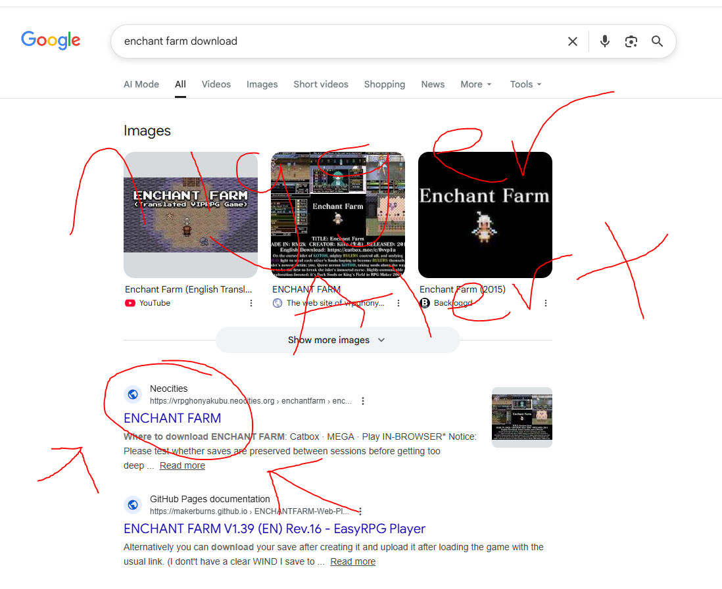
Task: Open the three-dot menu beside the Neocities URL
Action: coord(363,401)
